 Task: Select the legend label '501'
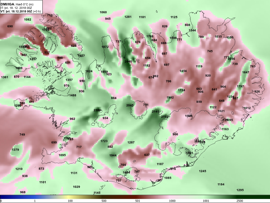pyautogui.click(x=138, y=201)
